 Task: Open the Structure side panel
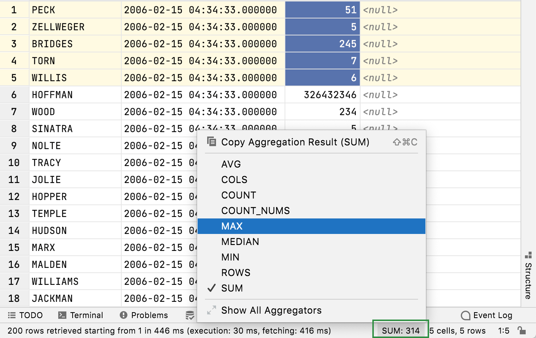pyautogui.click(x=528, y=275)
